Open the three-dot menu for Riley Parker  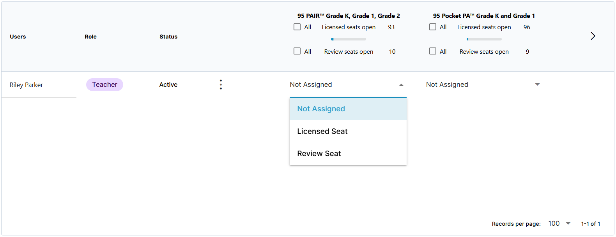221,84
